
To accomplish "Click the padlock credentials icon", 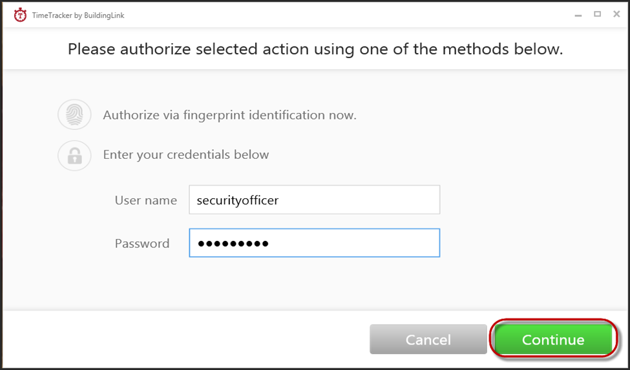I will point(74,156).
